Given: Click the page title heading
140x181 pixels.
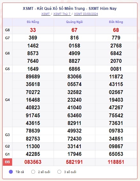Looking at the screenshot, I should click(70, 9).
